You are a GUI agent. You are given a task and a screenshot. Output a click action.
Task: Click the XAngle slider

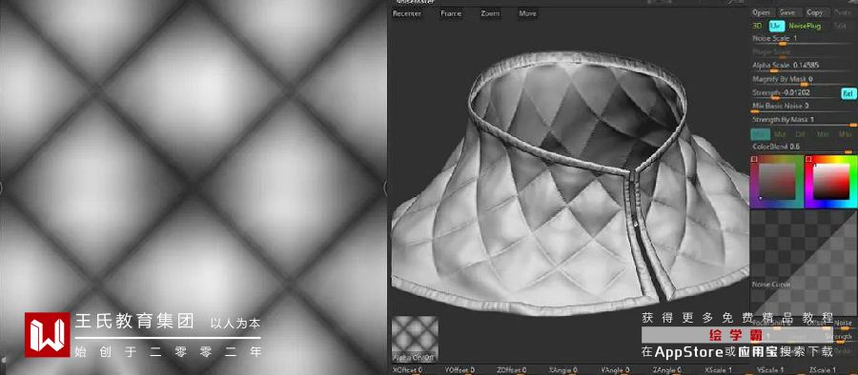(572, 370)
